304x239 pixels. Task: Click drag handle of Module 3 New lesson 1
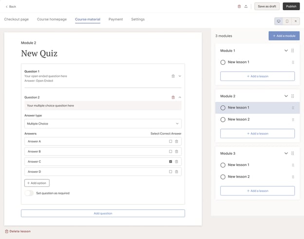293,165
